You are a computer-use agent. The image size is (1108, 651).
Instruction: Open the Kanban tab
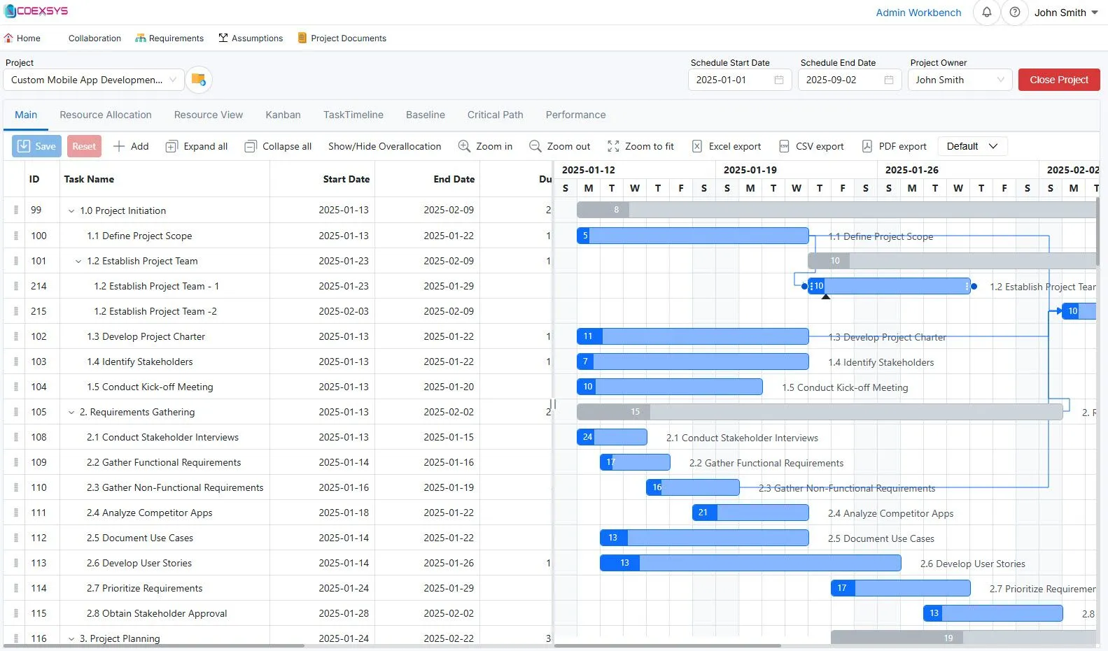click(x=283, y=115)
